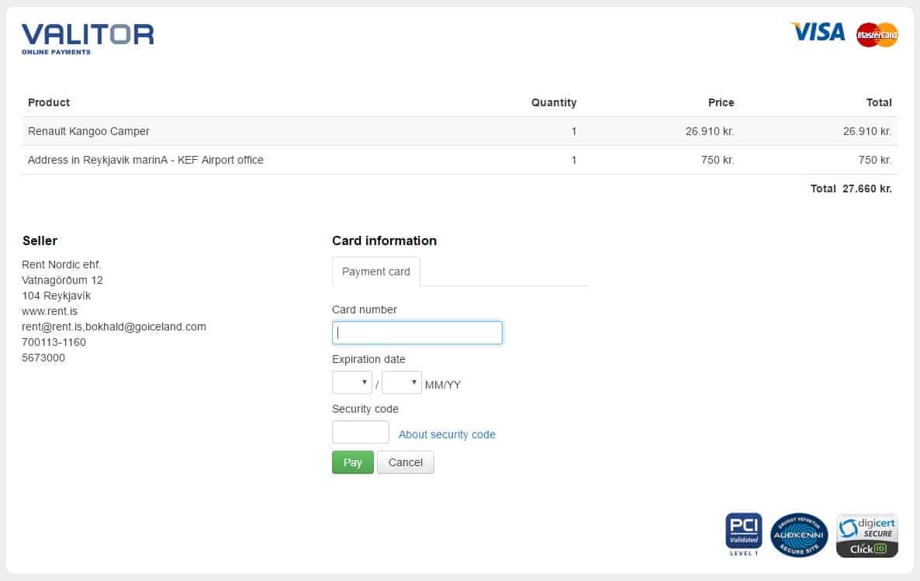Expand the expiration month dropdown
Screen dimensions: 920x581
click(x=352, y=382)
